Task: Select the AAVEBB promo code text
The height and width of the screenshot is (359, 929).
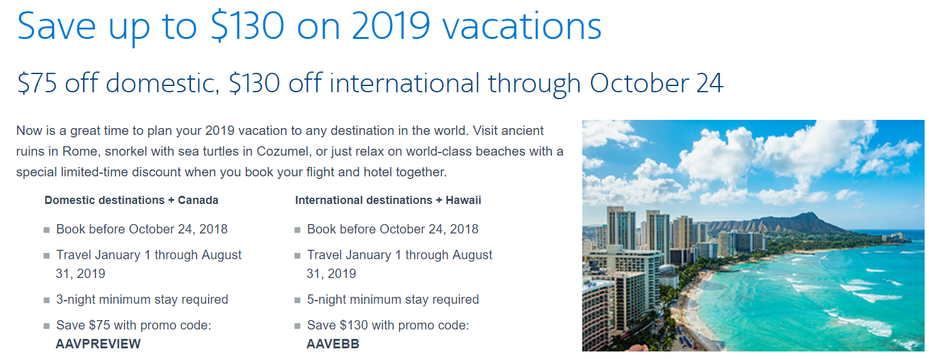Action: [332, 344]
